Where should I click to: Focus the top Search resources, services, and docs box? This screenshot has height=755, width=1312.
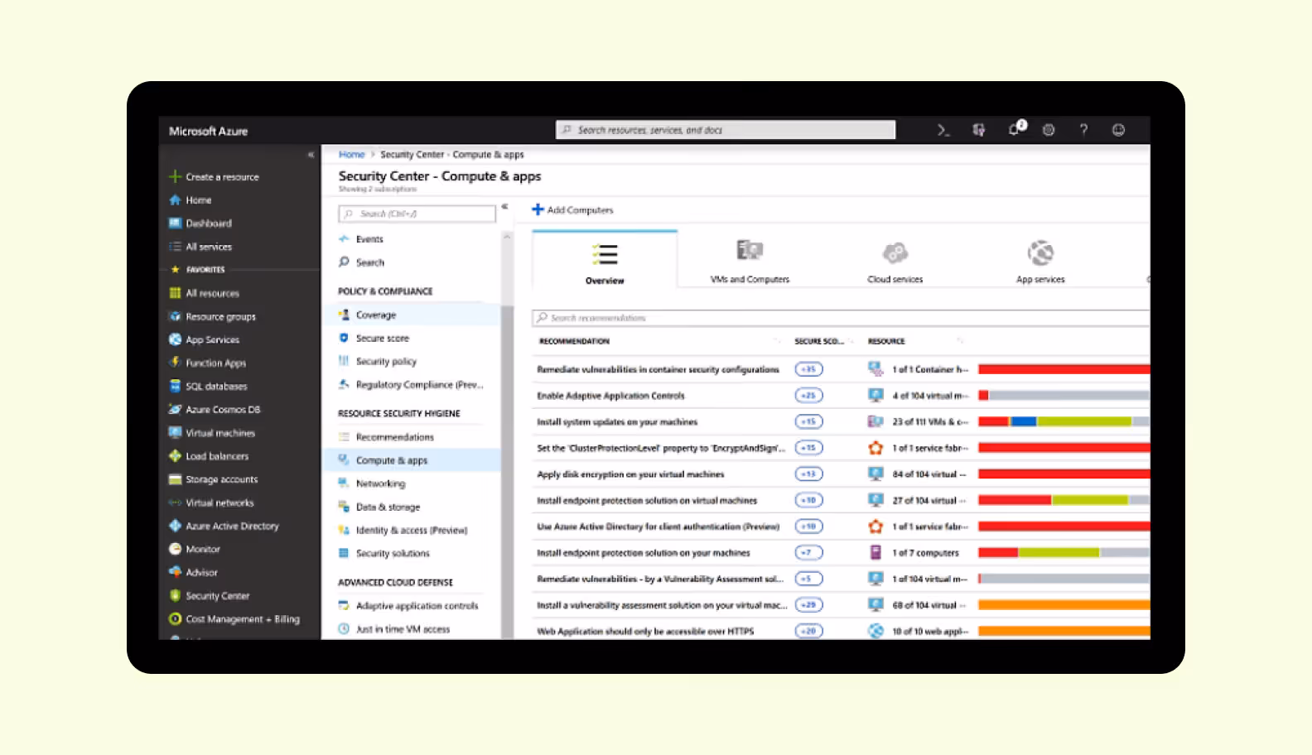click(726, 130)
